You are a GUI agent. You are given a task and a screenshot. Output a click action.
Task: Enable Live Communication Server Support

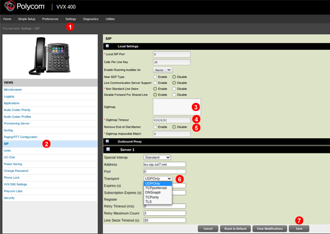point(155,83)
